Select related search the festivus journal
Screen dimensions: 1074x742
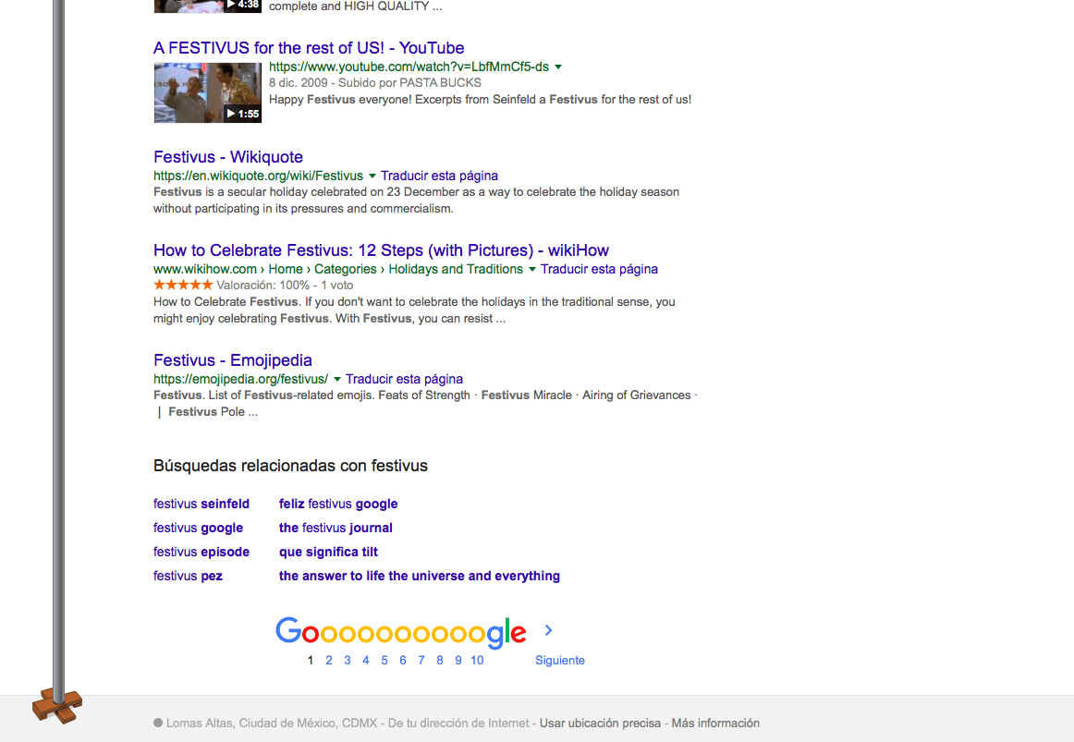click(336, 528)
